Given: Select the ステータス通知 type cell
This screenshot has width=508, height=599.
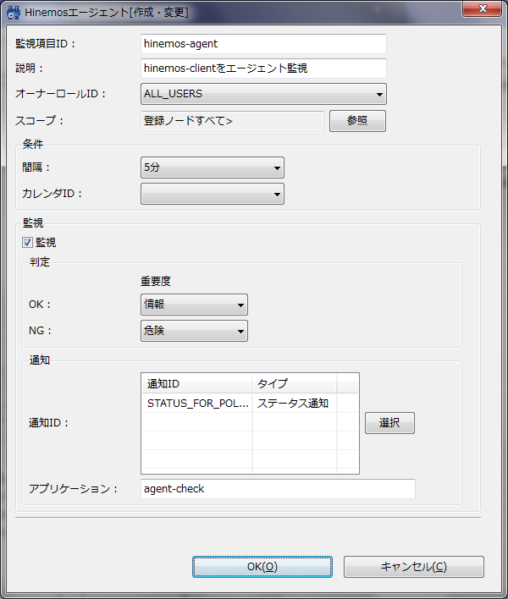Looking at the screenshot, I should [295, 404].
